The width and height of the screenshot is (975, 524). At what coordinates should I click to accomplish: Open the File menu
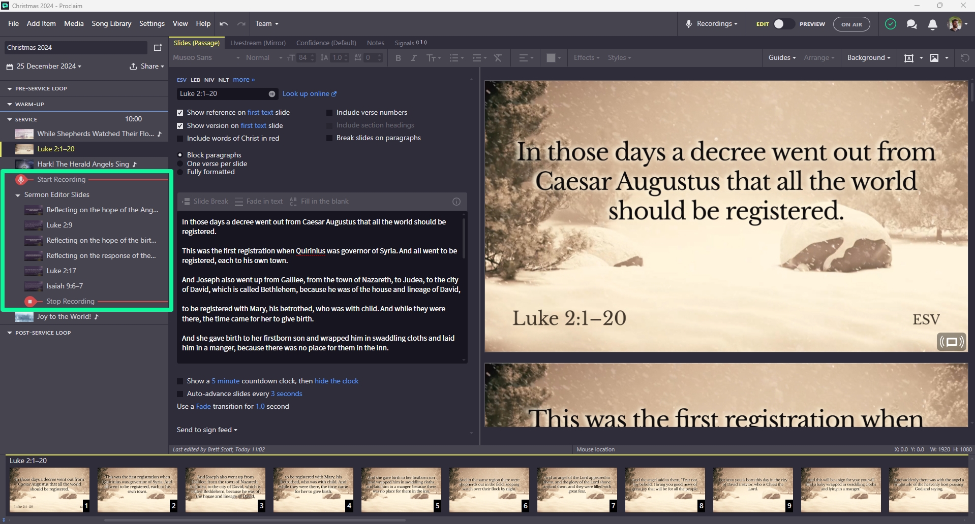(x=14, y=24)
